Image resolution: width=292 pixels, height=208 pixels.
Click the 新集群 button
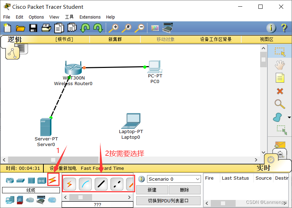(x=115, y=39)
